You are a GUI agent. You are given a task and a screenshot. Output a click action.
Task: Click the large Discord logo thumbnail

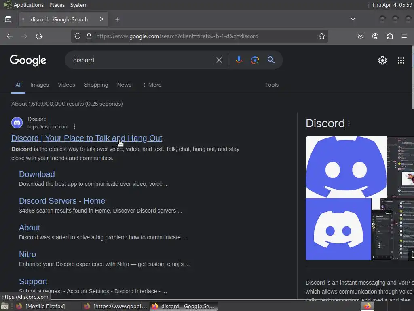point(346,167)
